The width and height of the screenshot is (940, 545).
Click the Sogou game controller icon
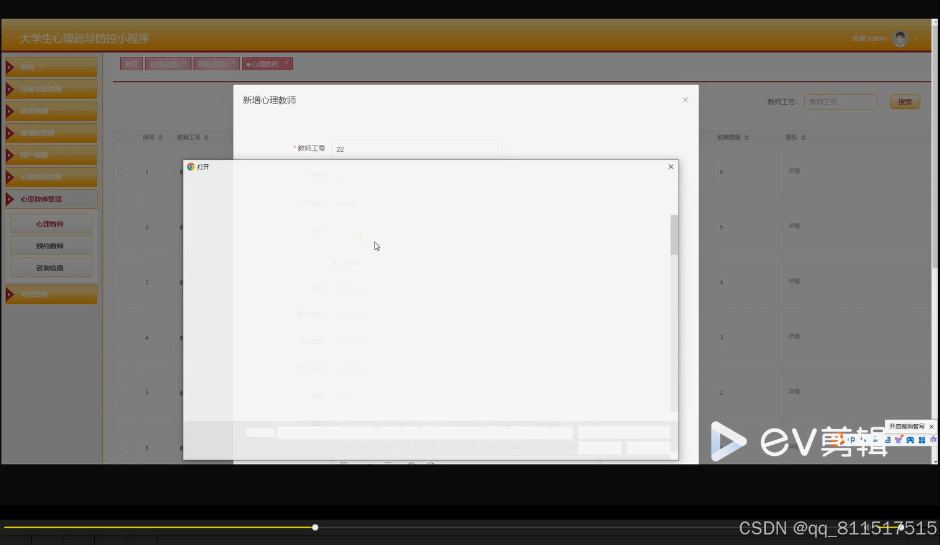point(910,440)
